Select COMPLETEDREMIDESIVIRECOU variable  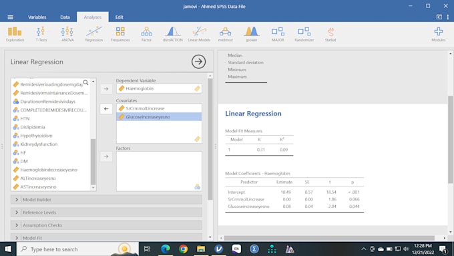[51, 110]
